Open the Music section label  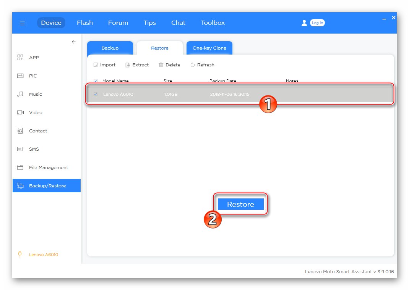36,94
